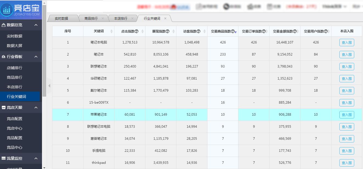Open 数据大屏 in the sidebar
The height and width of the screenshot is (169, 363).
pos(15,46)
